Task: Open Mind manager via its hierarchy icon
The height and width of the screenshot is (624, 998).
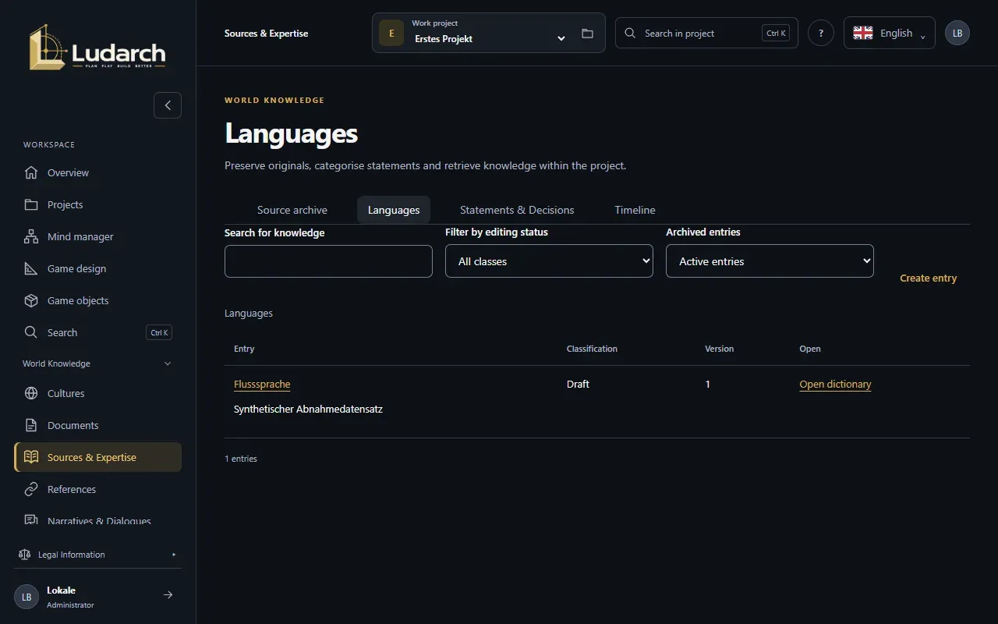Action: click(31, 236)
